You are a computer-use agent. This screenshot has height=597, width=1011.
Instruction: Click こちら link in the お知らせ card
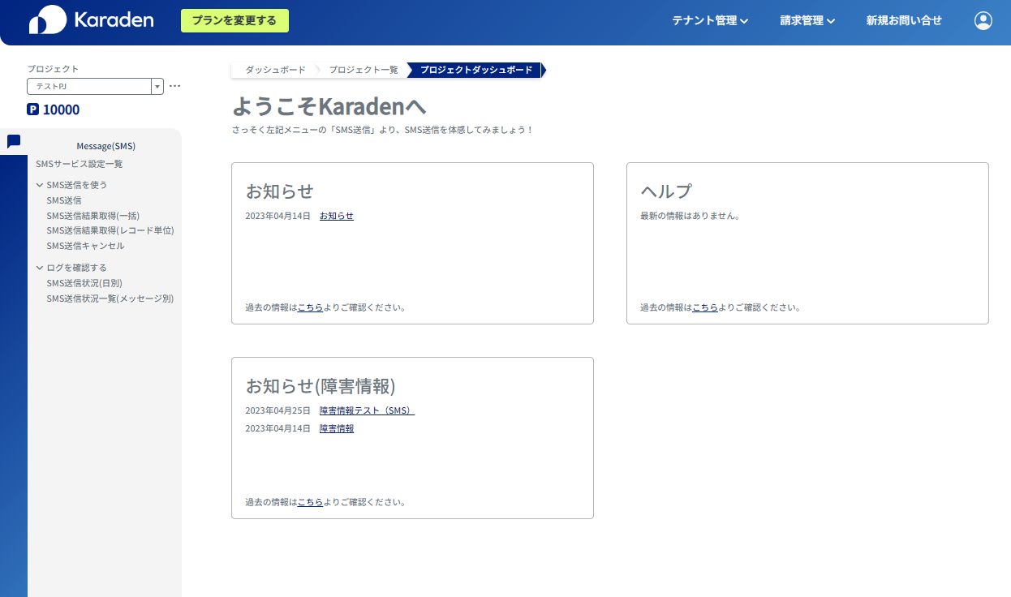pos(310,307)
